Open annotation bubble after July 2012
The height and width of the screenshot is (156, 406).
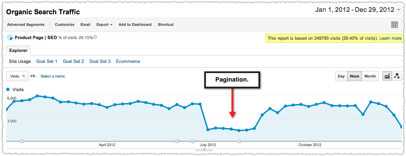[239, 141]
